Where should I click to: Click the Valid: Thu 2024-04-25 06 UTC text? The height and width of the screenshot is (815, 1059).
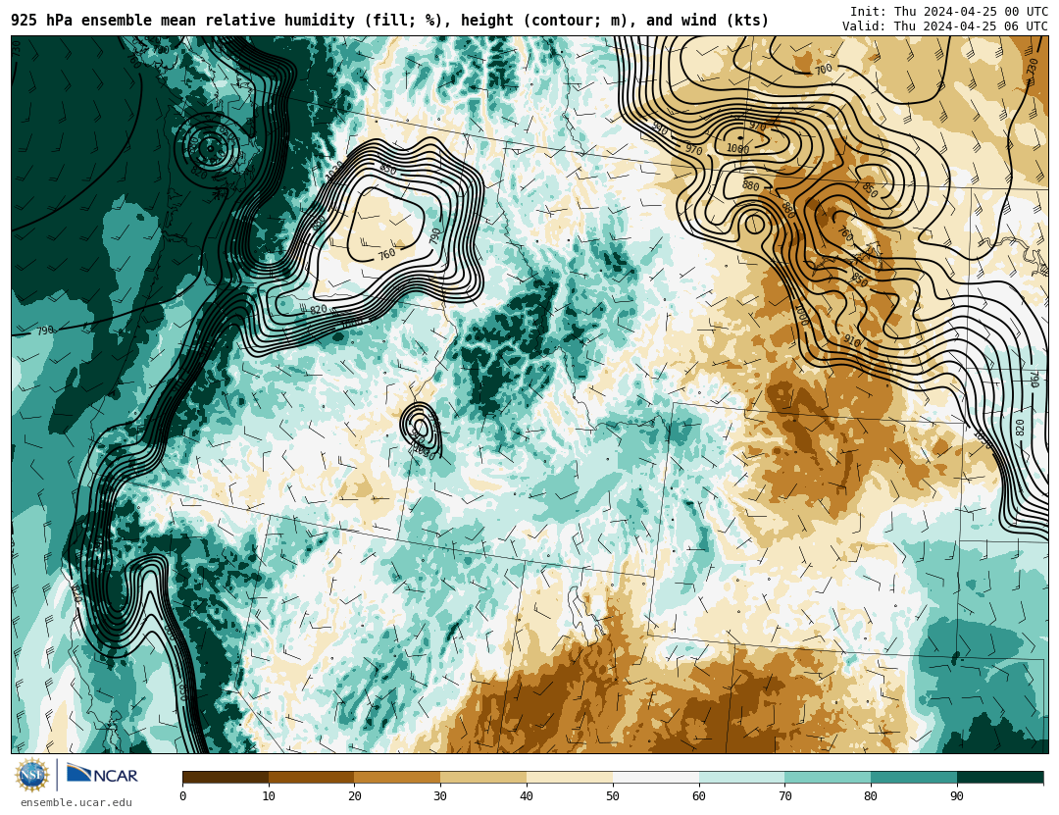[x=945, y=26]
